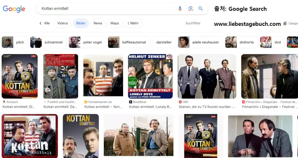This screenshot has height=158, width=298.
Task: Filter by 'drehorte' chip
Action: pos(242,42)
